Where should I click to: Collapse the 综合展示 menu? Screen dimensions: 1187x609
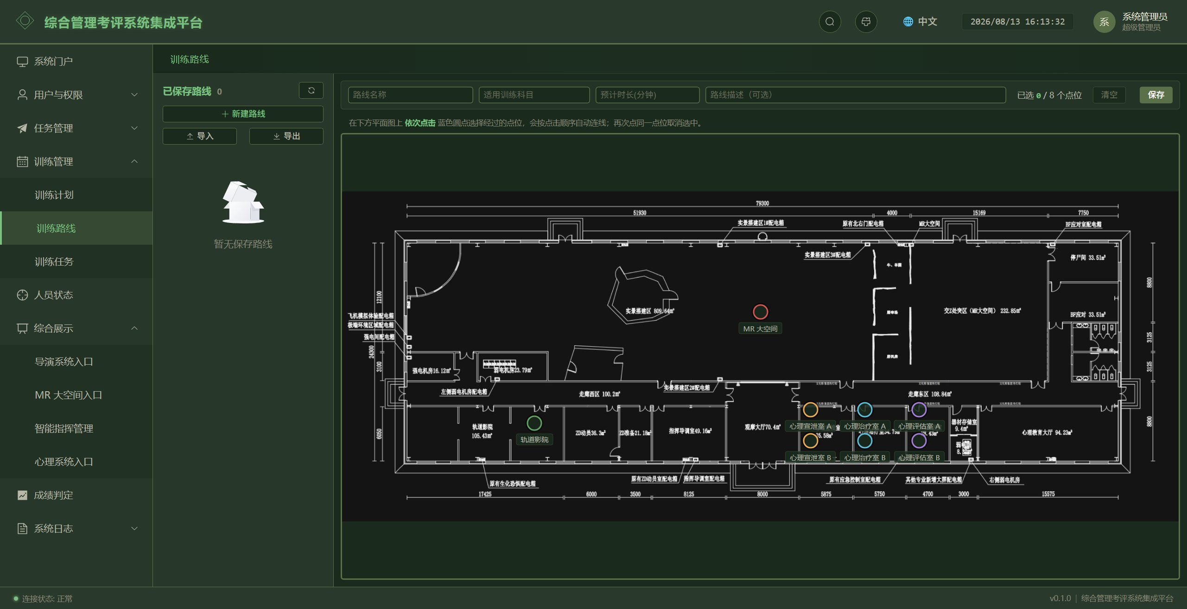point(76,328)
